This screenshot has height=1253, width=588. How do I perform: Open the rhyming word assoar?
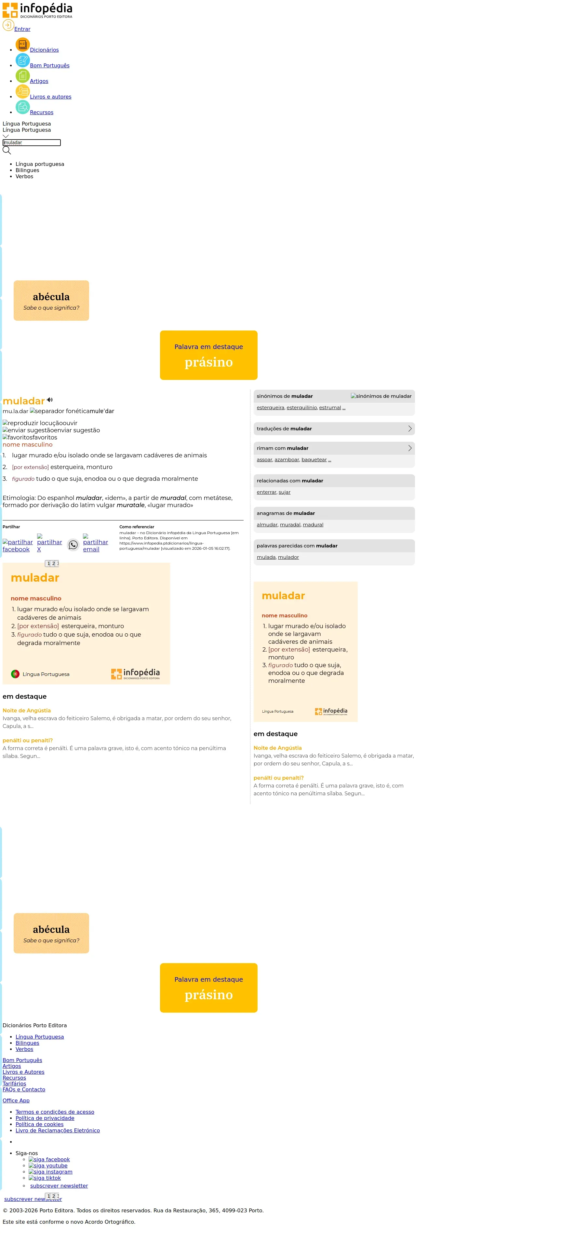click(x=265, y=460)
